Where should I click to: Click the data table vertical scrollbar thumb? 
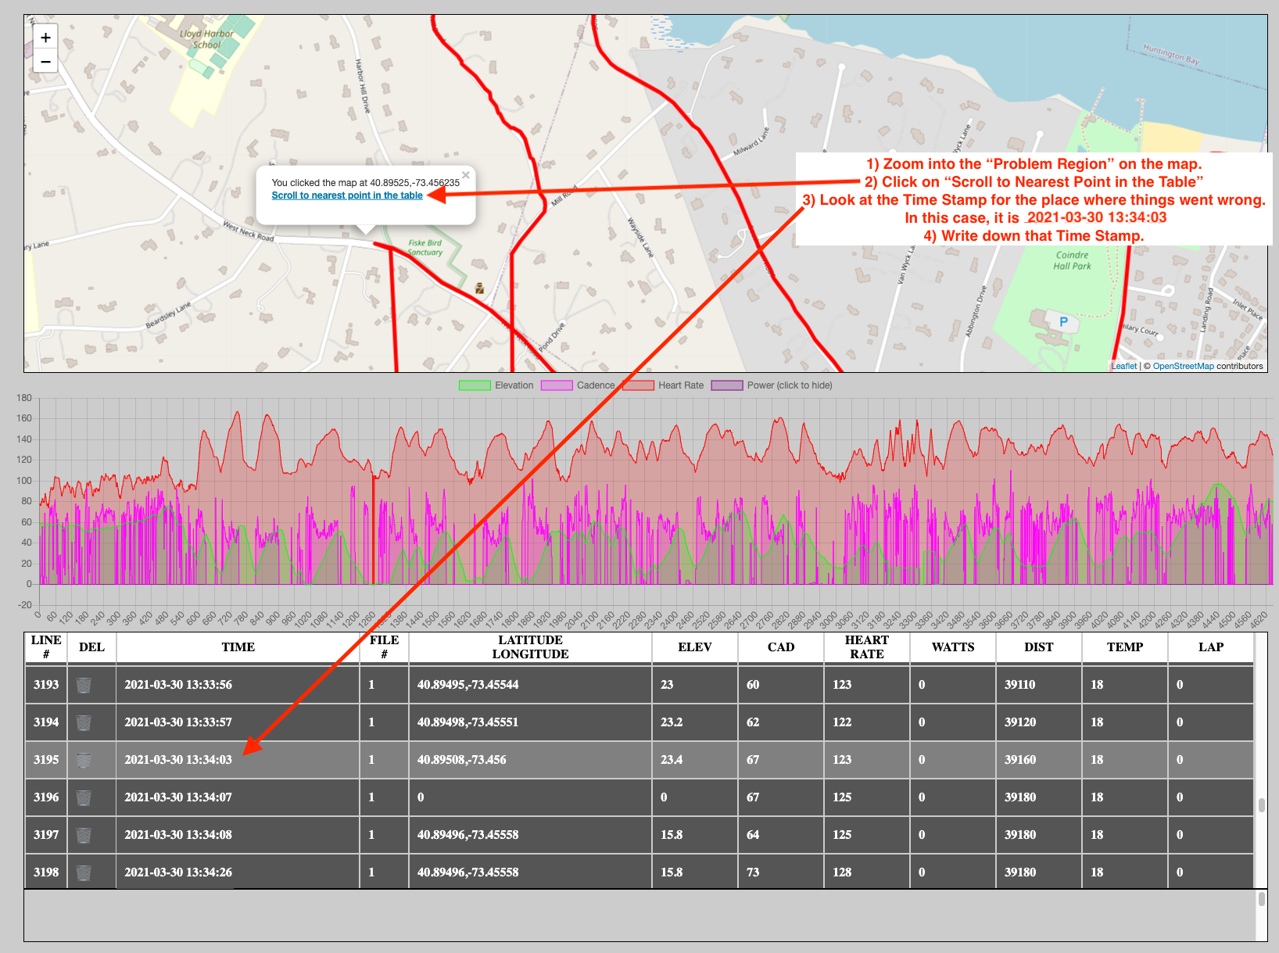point(1261,805)
